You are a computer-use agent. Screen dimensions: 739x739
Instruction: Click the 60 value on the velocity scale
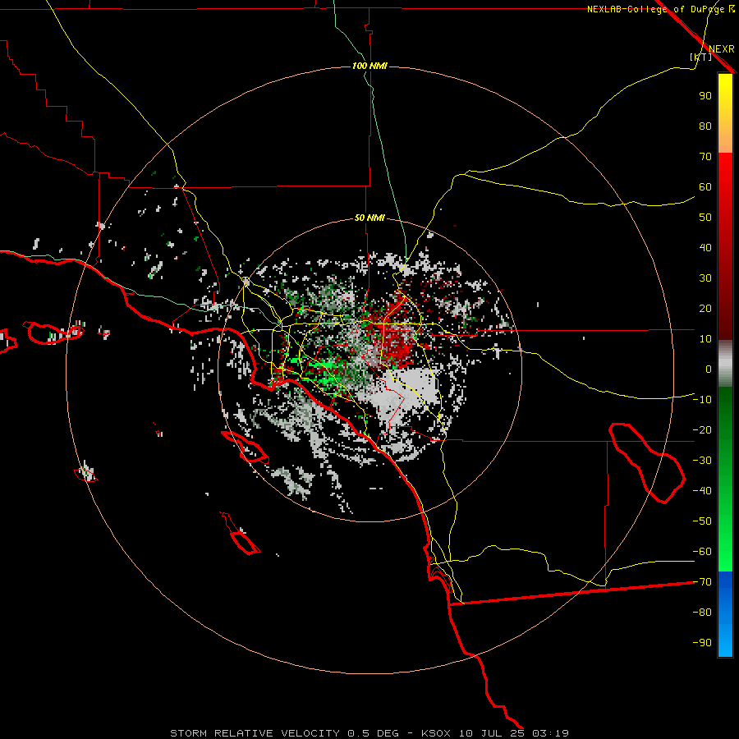(x=705, y=186)
